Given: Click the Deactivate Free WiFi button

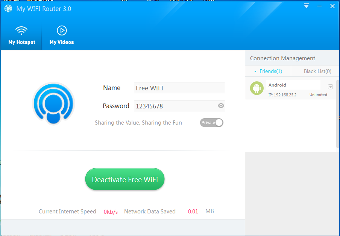Looking at the screenshot, I should click(x=125, y=179).
